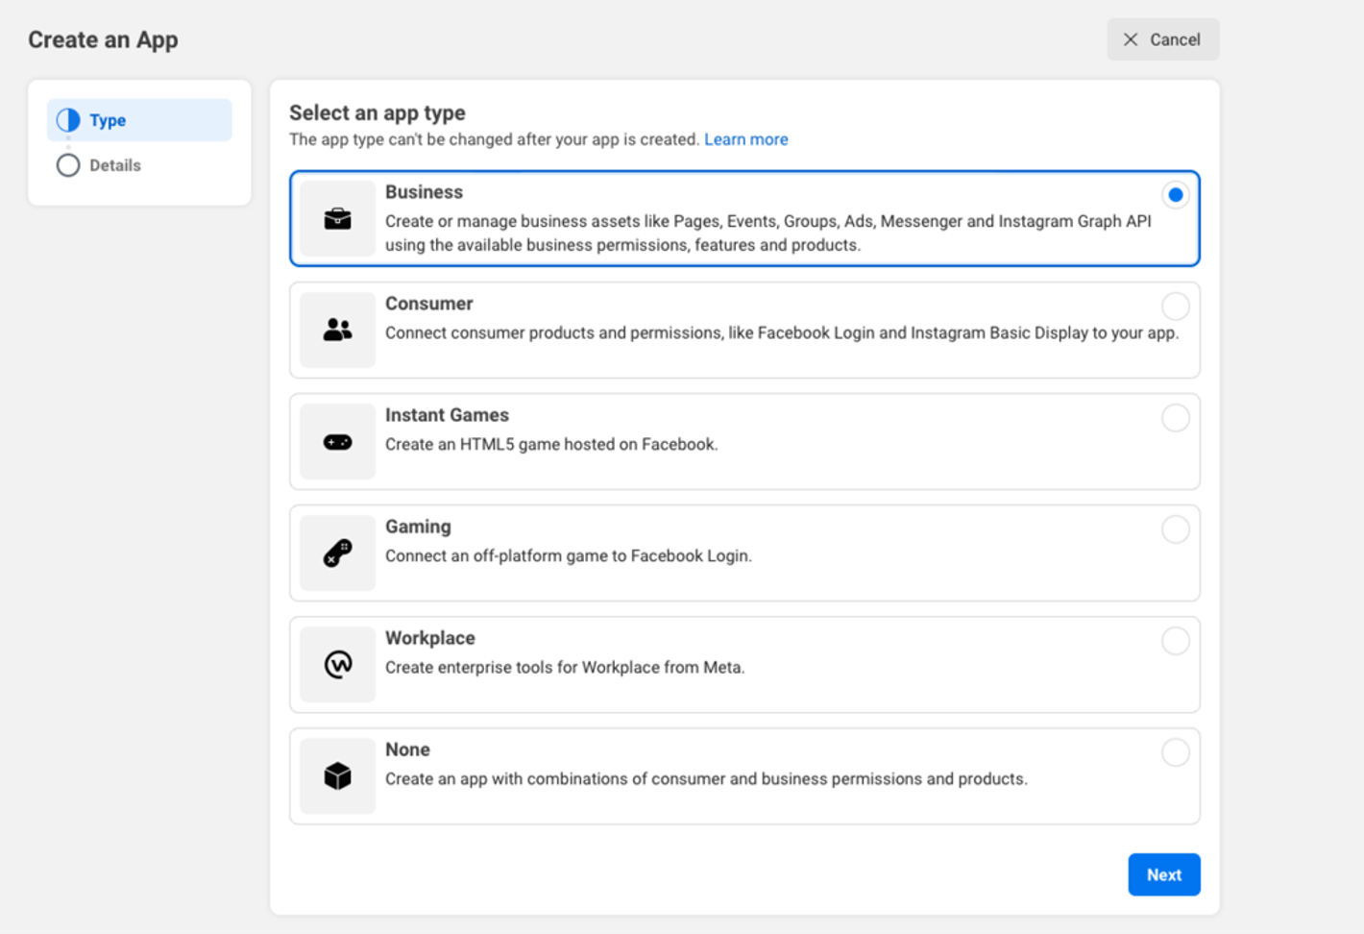Click the Consumer title text
This screenshot has width=1364, height=934.
429,304
